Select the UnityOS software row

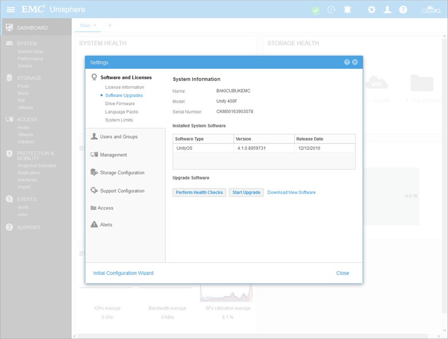[264, 148]
